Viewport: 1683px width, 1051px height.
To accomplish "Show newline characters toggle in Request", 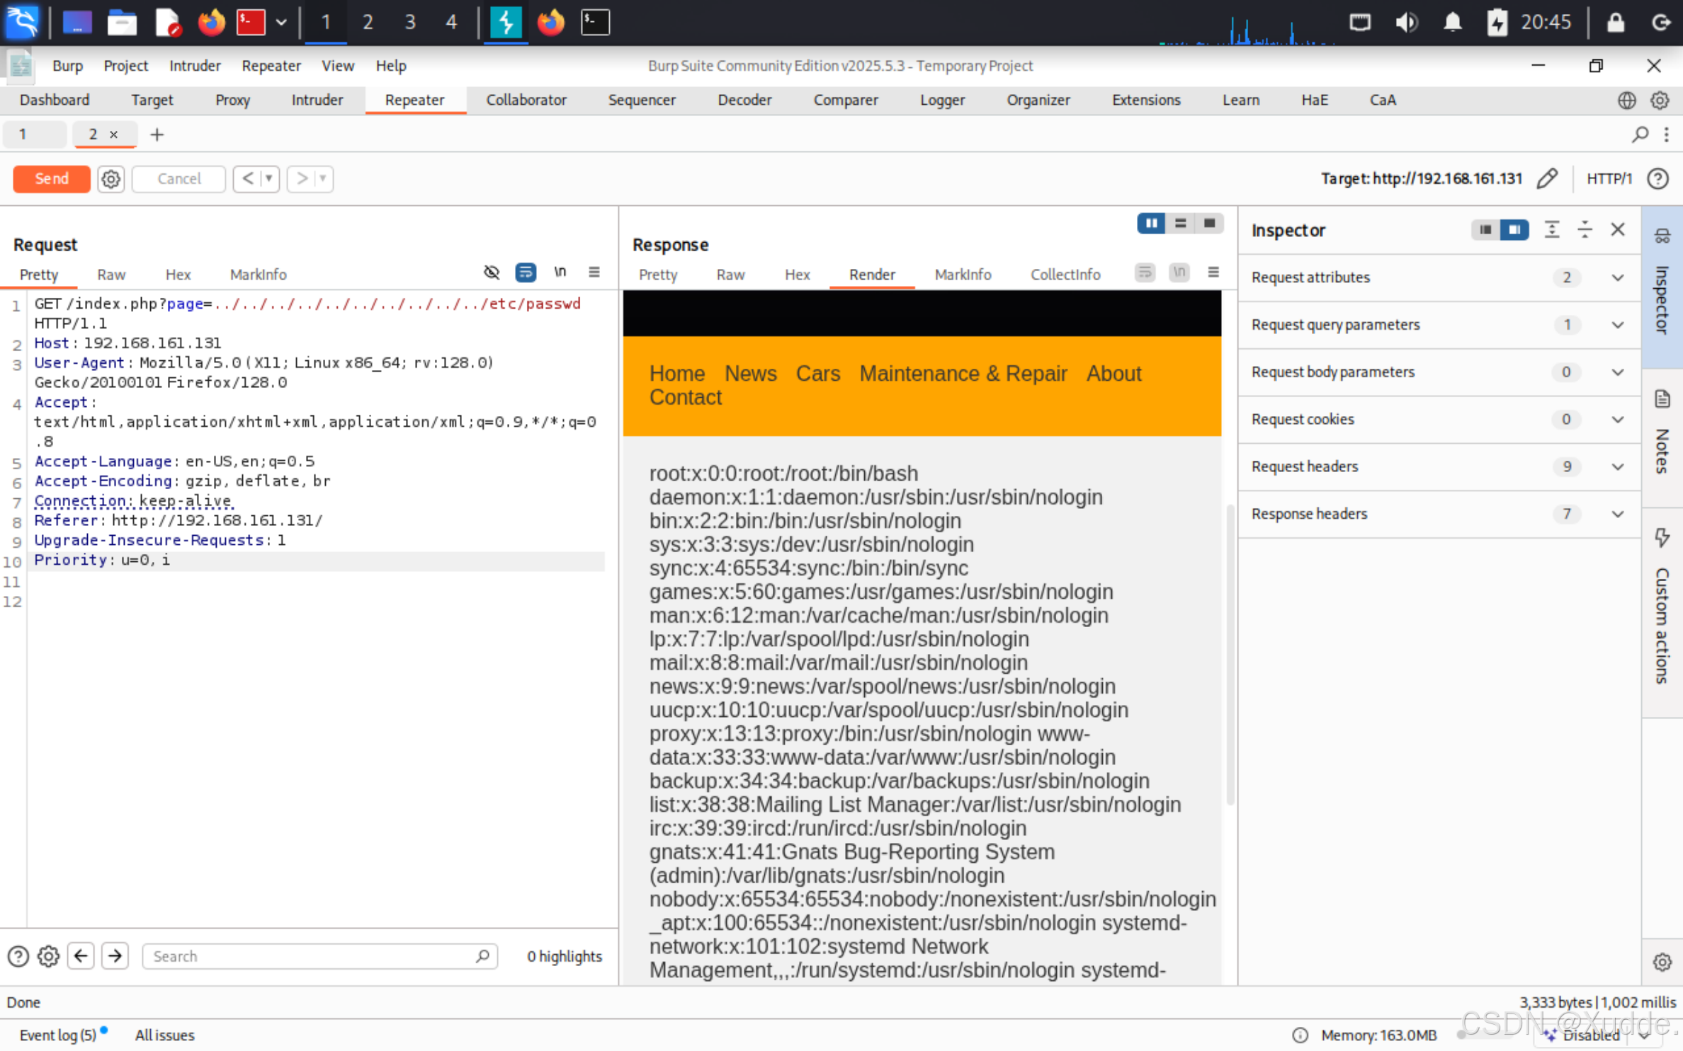I will [560, 272].
